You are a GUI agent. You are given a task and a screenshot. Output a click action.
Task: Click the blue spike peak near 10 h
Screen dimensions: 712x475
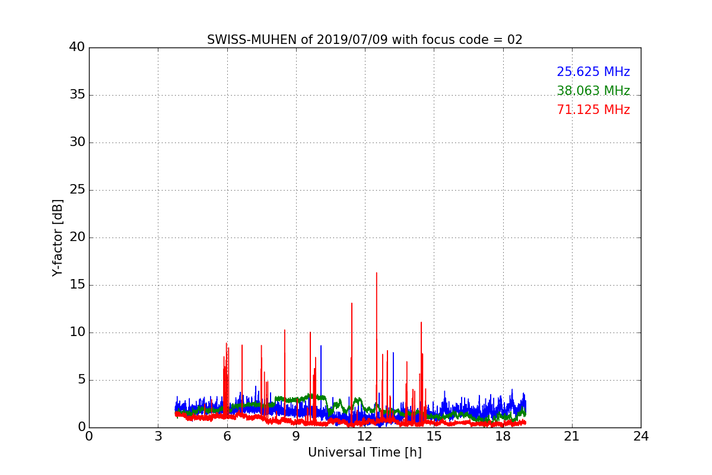[x=321, y=347]
